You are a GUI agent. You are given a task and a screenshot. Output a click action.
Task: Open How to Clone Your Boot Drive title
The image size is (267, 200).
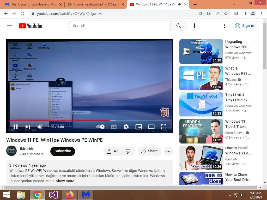238,177
